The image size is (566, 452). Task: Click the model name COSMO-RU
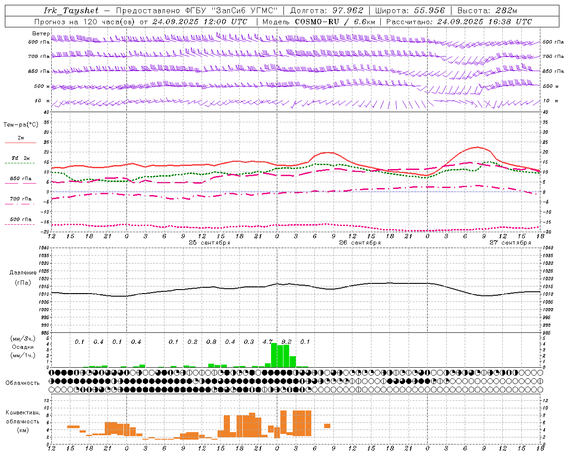tap(317, 22)
